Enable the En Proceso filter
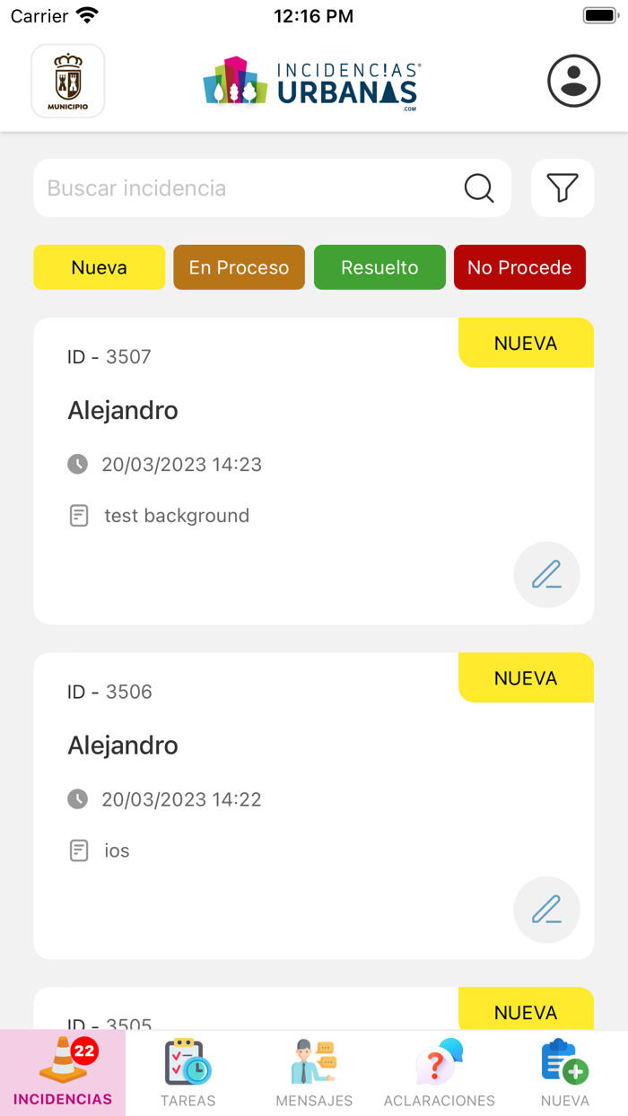Screen dimensions: 628x1116 239,266
